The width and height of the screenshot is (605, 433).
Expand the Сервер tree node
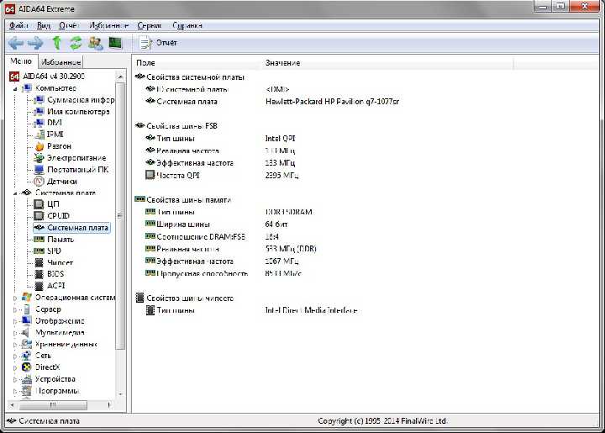pos(15,309)
